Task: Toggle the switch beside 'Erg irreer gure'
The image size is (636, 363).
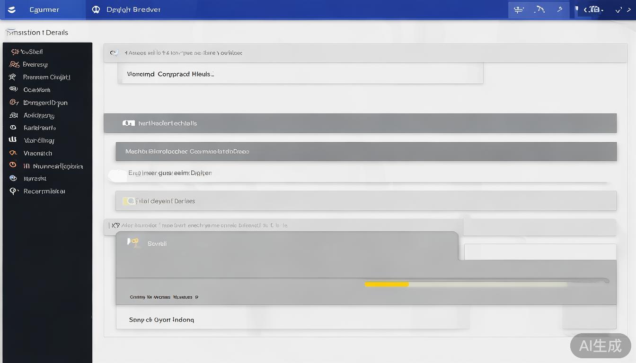Action: click(x=117, y=175)
